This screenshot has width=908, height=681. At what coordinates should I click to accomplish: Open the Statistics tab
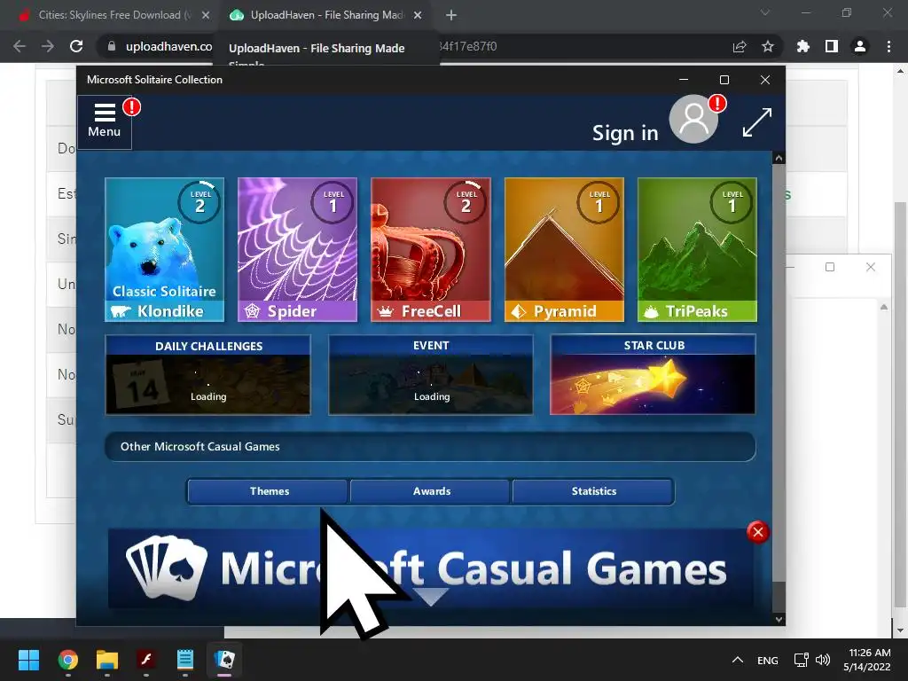[593, 491]
